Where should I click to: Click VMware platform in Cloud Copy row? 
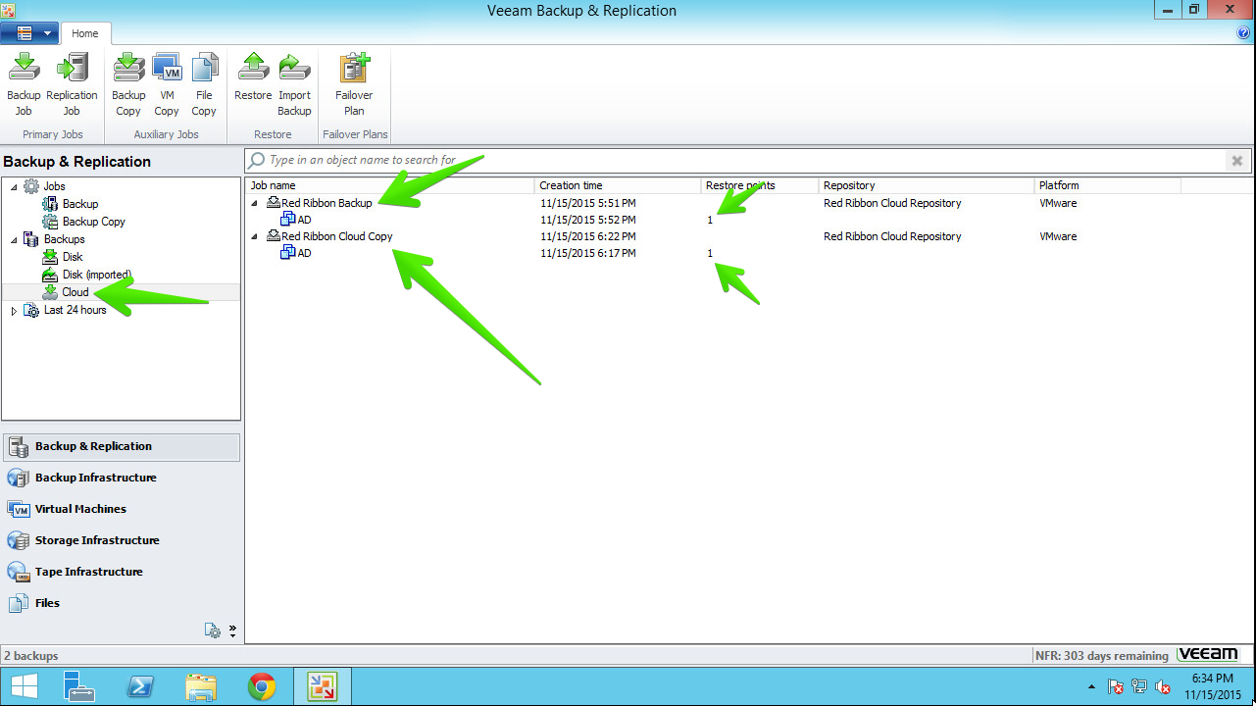coord(1058,236)
